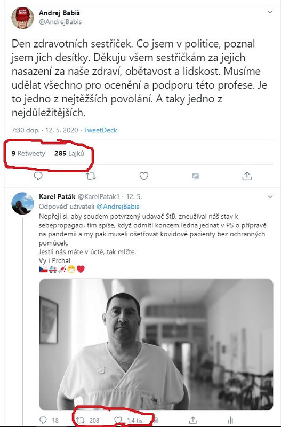This screenshot has height=427, width=281.
Task: Open the @AndrejBabis mention link
Action: (x=118, y=207)
